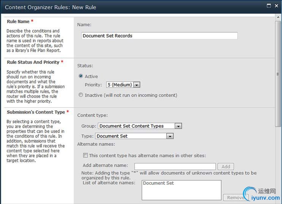This screenshot has width=282, height=204.
Task: Focus the rule Name text field
Action: [159, 36]
